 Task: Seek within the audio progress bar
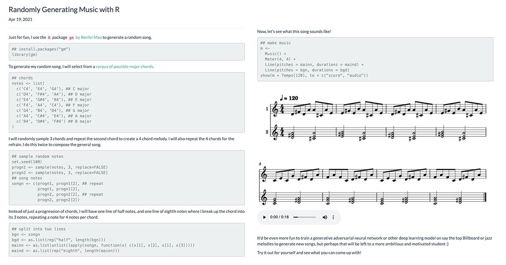pyautogui.click(x=305, y=217)
